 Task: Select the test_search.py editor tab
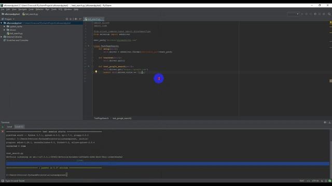93,19
